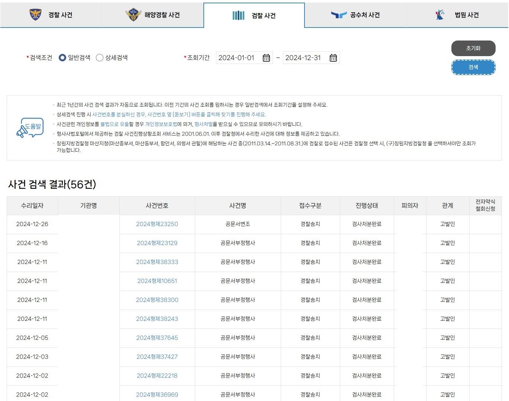Open case 2024형제36969
The image size is (509, 401).
[x=157, y=395]
